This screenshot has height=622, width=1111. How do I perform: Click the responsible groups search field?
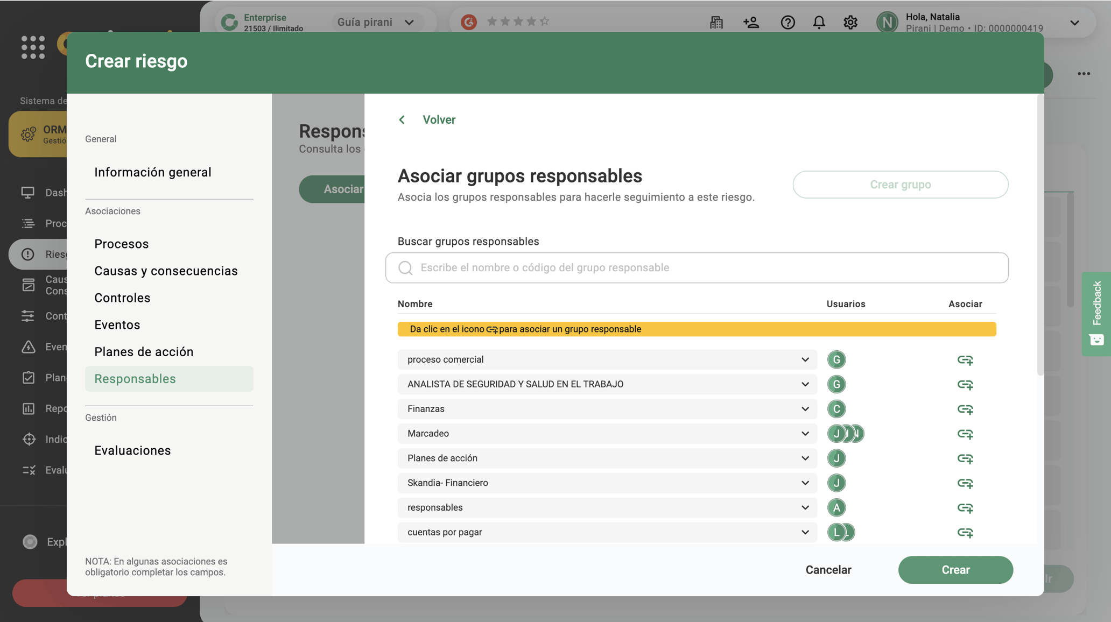(696, 267)
